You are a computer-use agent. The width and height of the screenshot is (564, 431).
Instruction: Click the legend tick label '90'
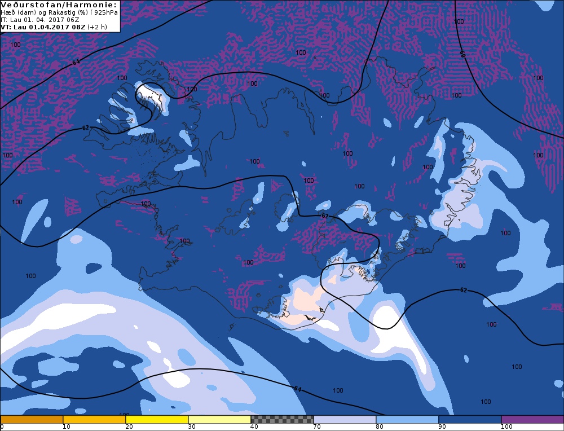click(442, 426)
